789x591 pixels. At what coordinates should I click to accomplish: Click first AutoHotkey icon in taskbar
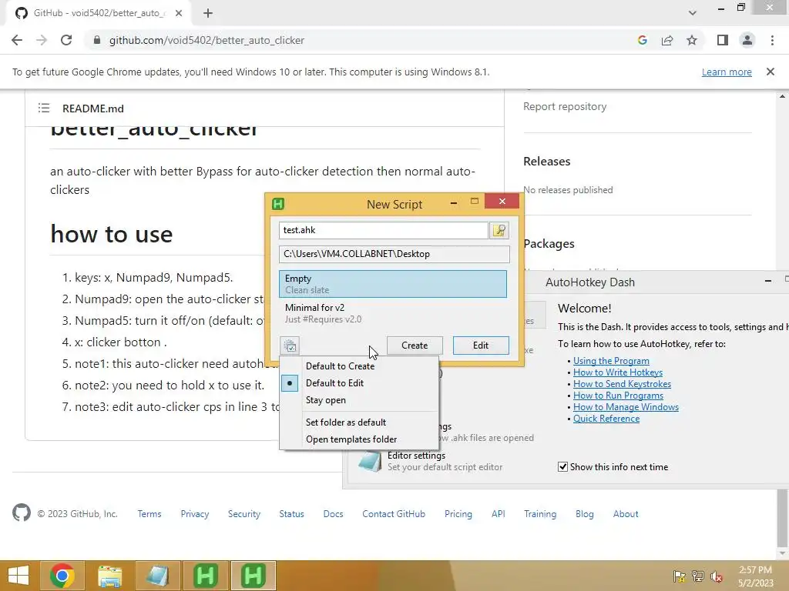coord(205,576)
